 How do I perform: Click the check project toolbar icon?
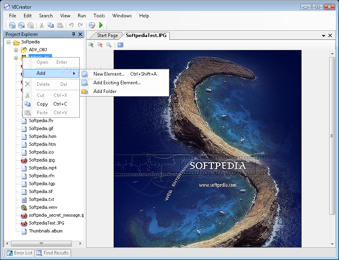coord(92,25)
